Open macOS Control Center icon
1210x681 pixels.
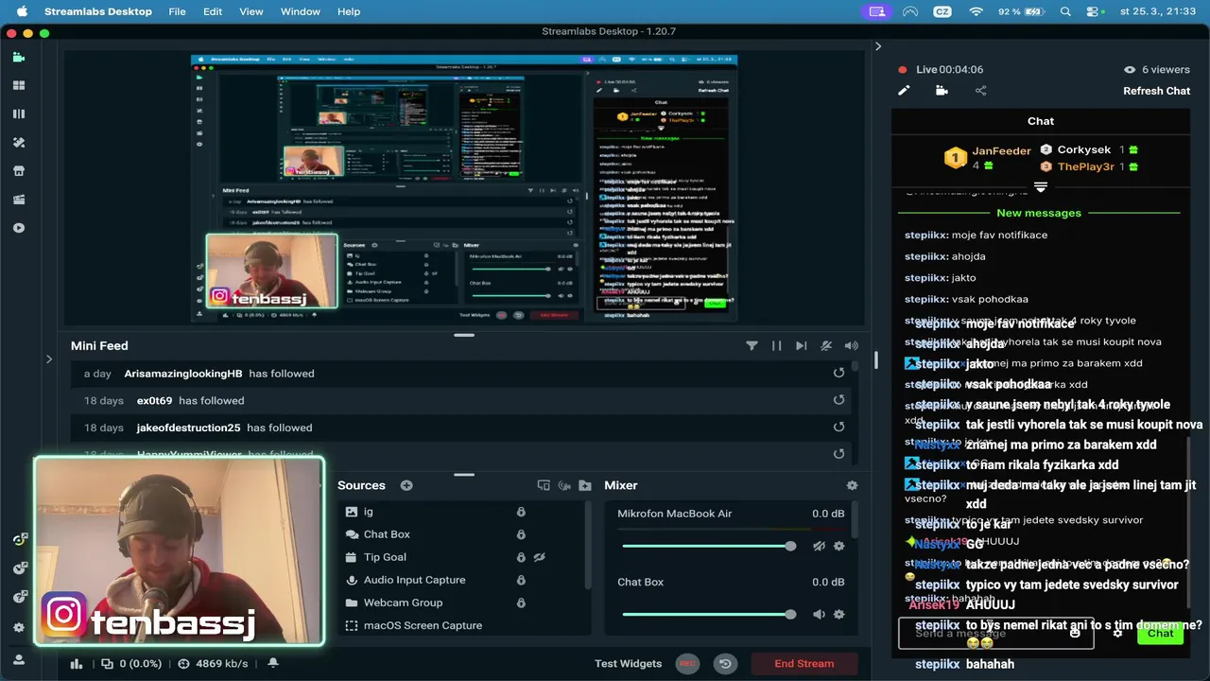(x=1094, y=11)
